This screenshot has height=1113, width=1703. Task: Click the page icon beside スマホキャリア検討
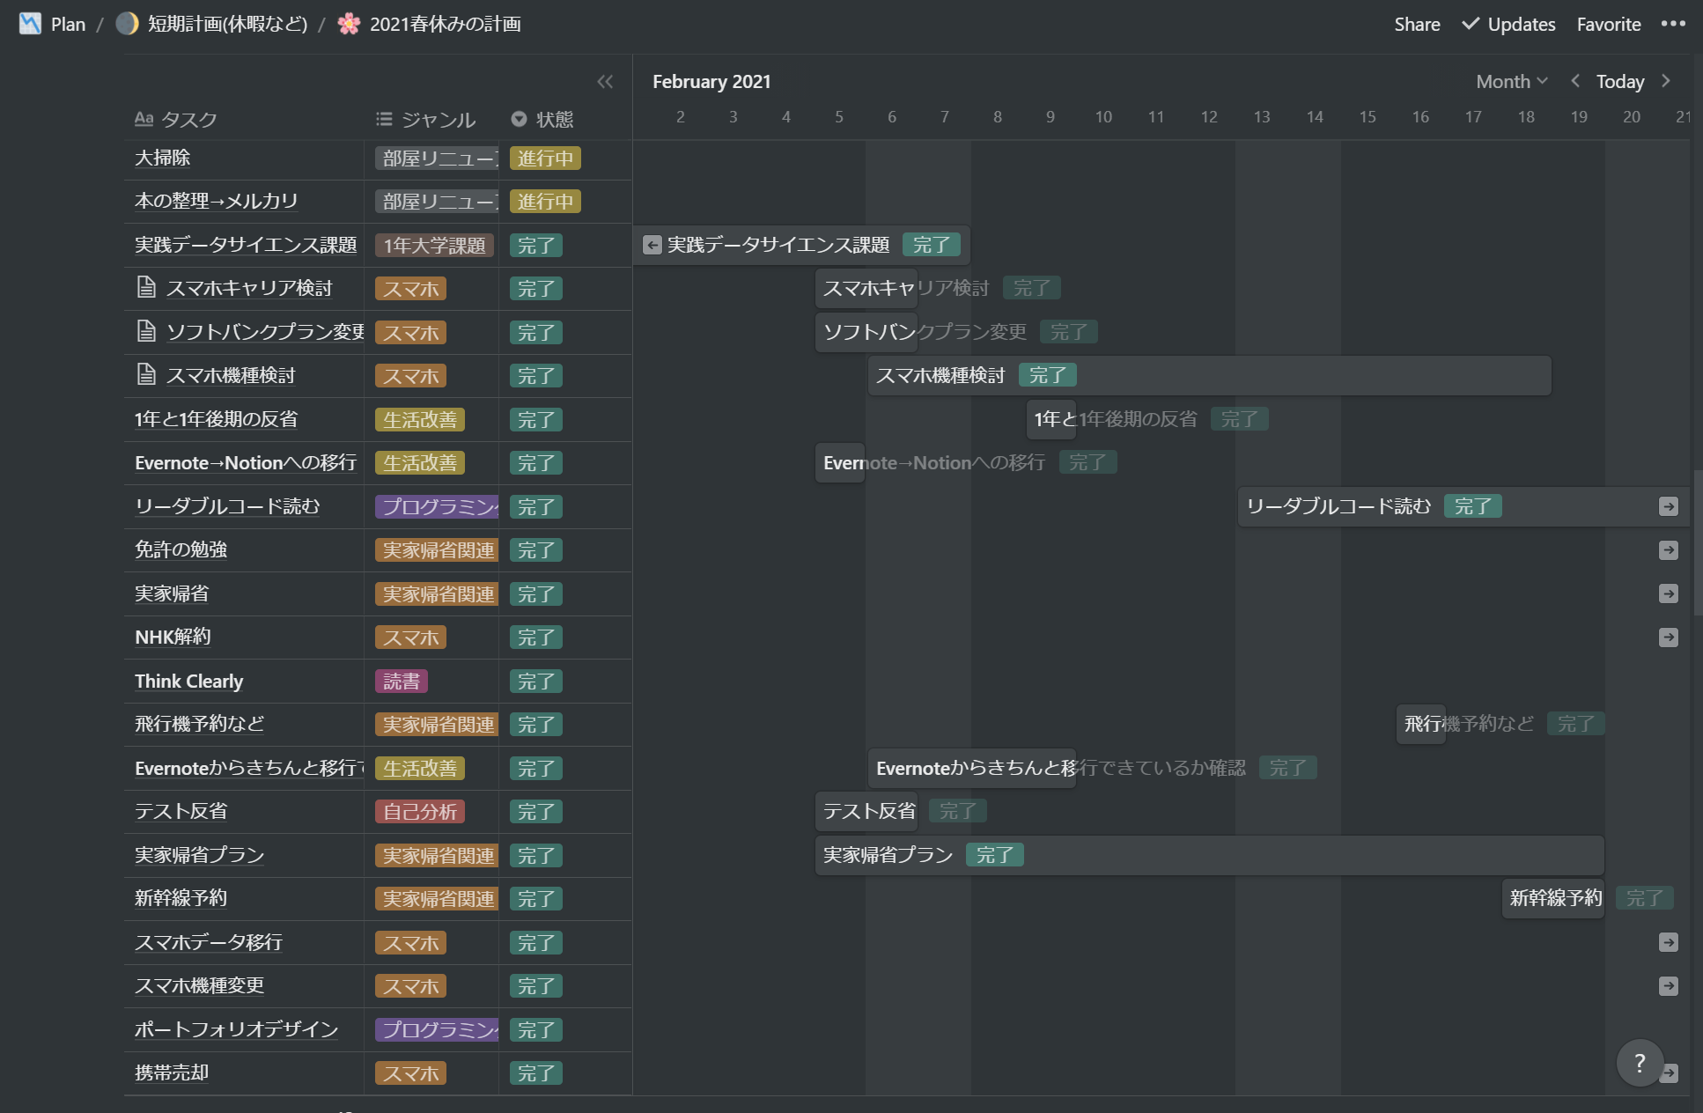[145, 288]
